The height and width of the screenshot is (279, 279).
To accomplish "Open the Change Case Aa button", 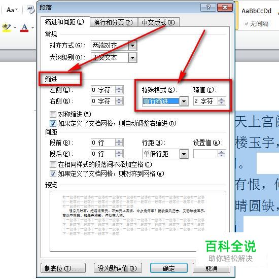I will (12, 10).
